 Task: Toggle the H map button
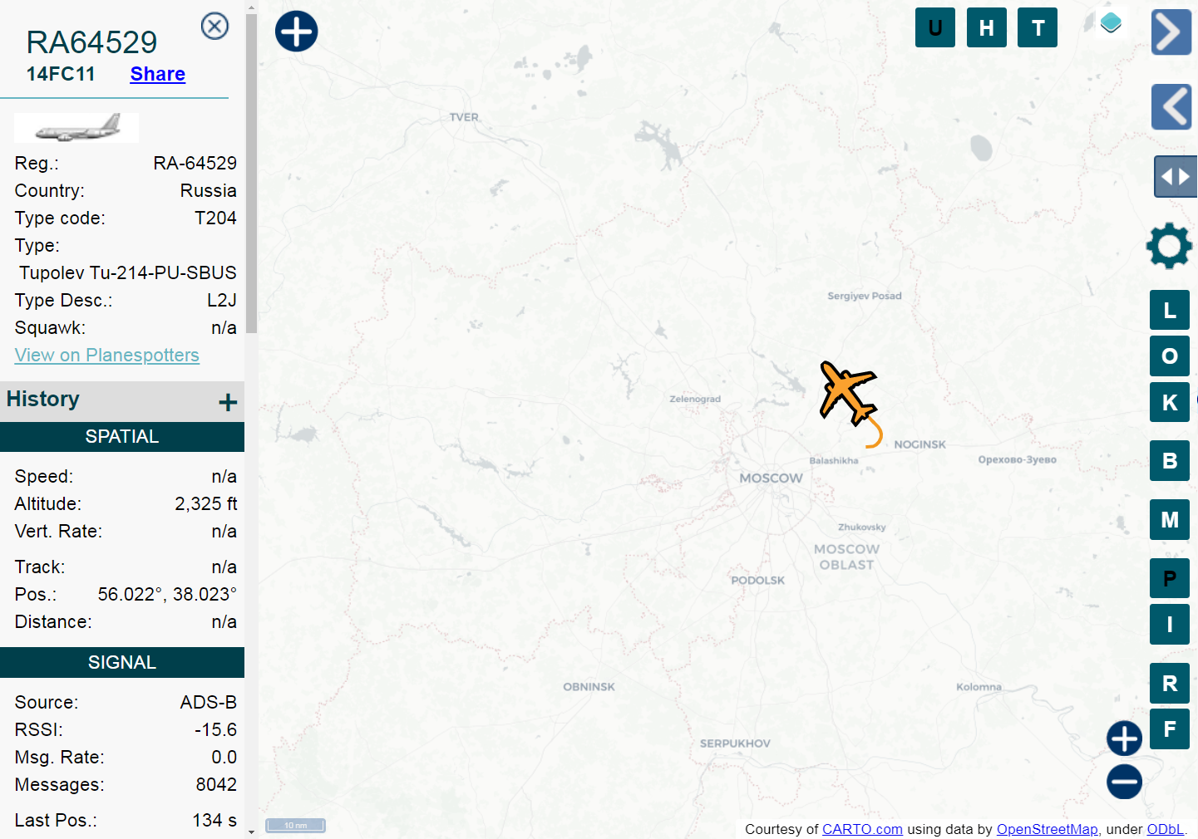pyautogui.click(x=987, y=27)
